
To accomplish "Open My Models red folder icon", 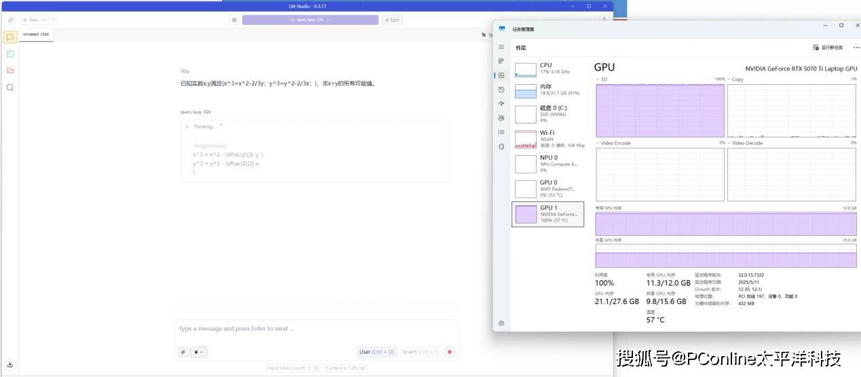I will tap(10, 71).
